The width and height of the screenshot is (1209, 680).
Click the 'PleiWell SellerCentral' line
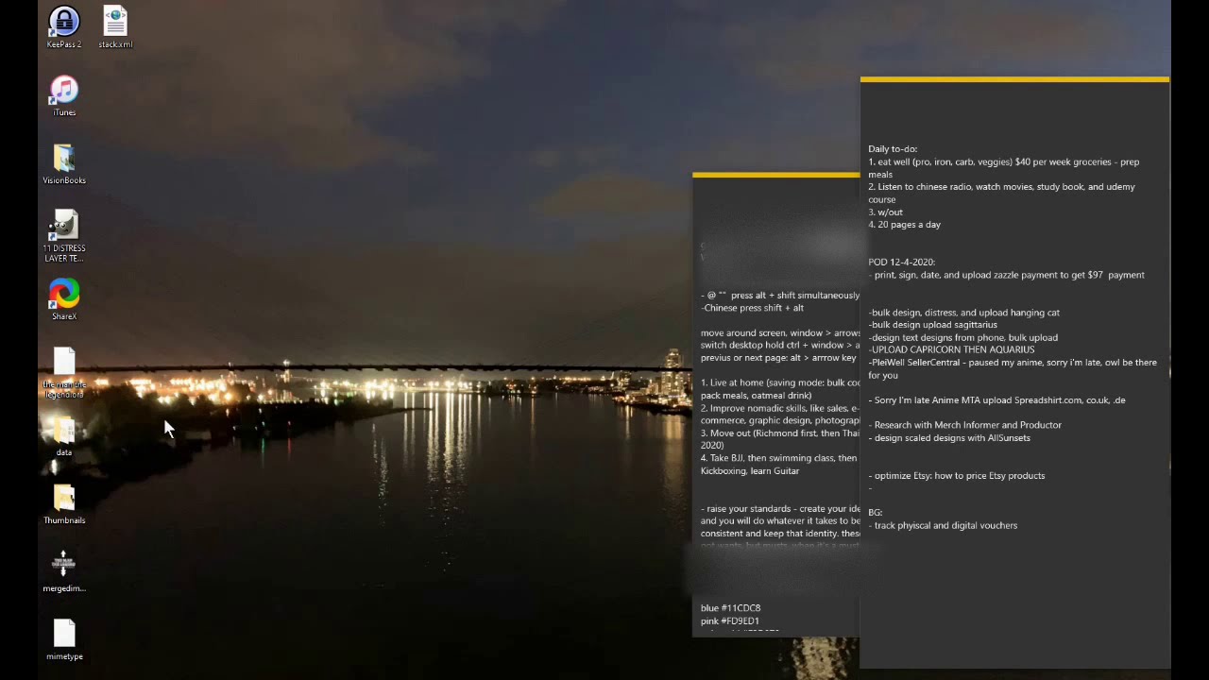tap(1013, 368)
